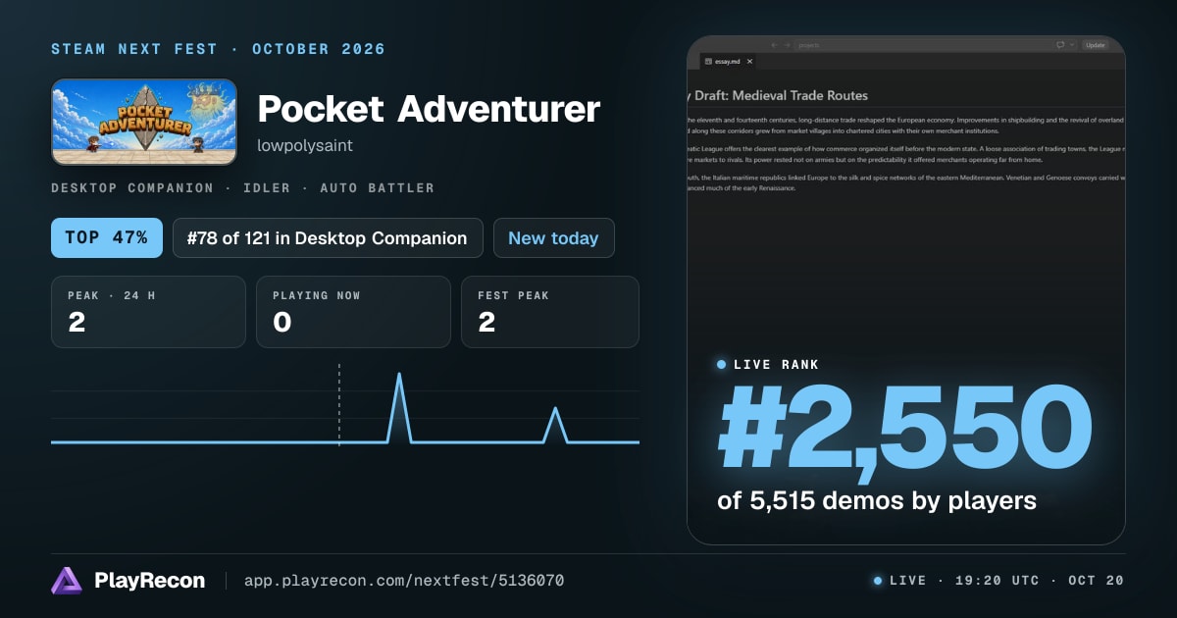Click the 'Draft: Medieval Trade Routes' heading

pos(780,95)
